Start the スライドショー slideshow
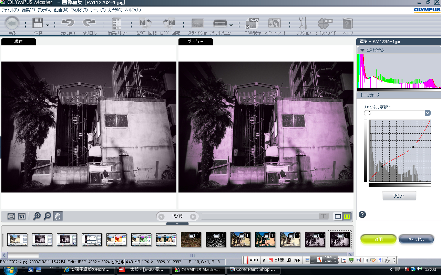This screenshot has width=441, height=275. coord(198,23)
